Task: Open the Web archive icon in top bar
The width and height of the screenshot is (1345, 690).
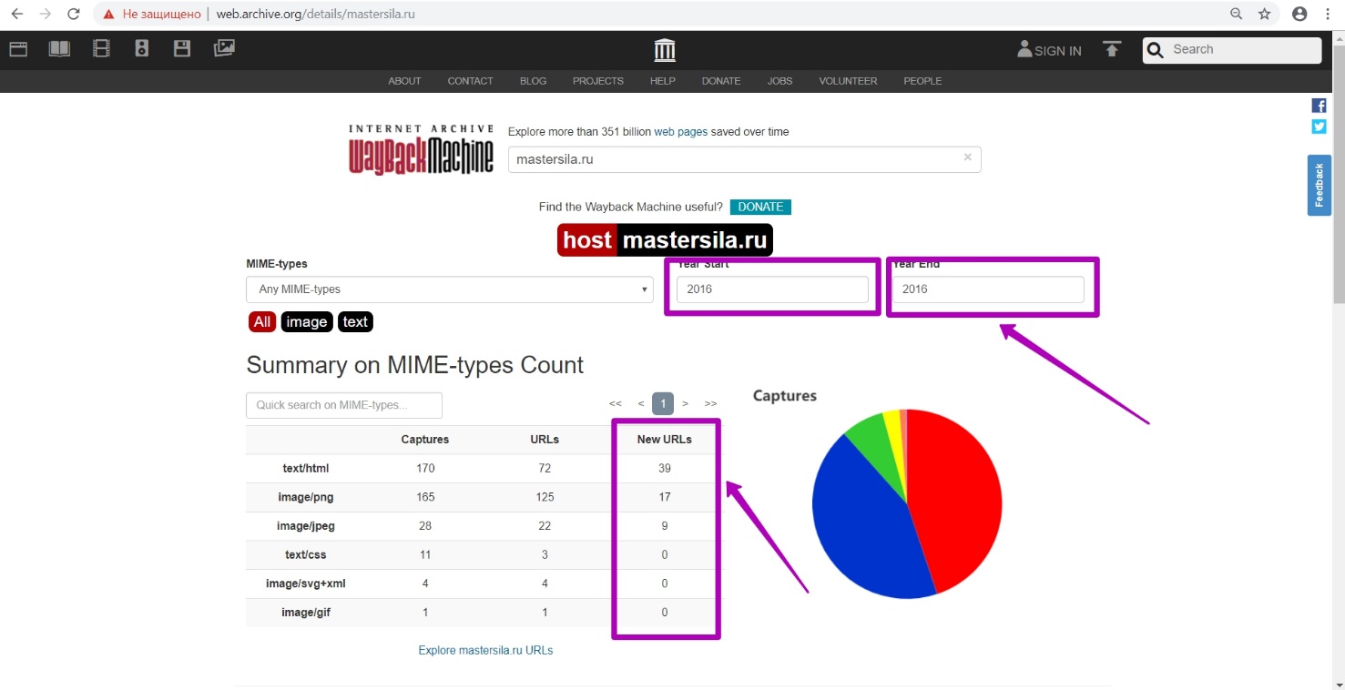Action: [x=18, y=49]
